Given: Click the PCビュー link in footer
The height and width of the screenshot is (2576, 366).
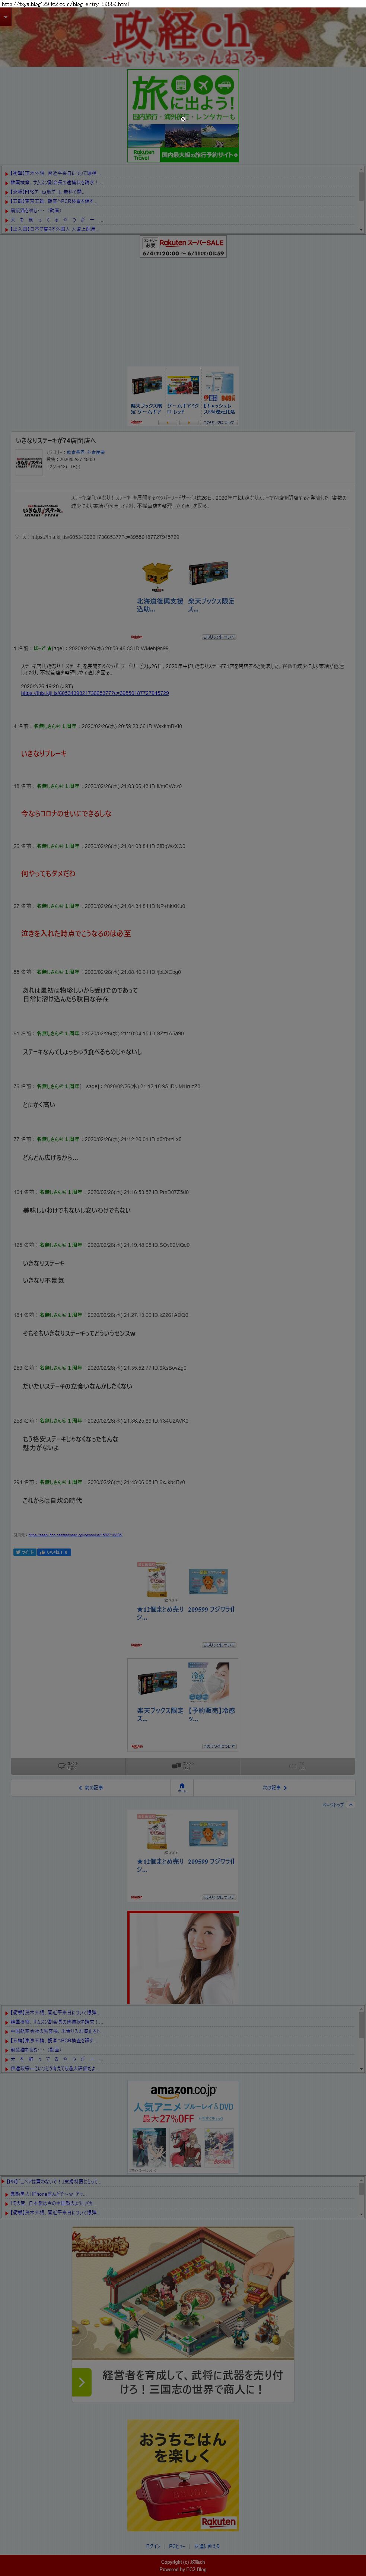Looking at the screenshot, I should [x=177, y=2546].
